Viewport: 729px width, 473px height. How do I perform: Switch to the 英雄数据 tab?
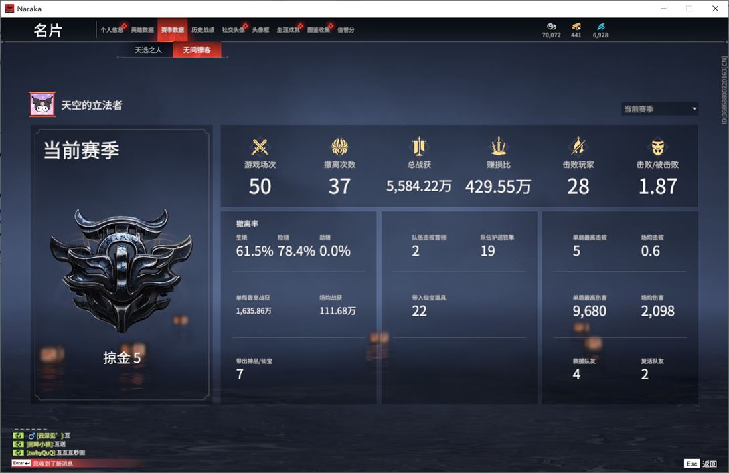point(142,29)
